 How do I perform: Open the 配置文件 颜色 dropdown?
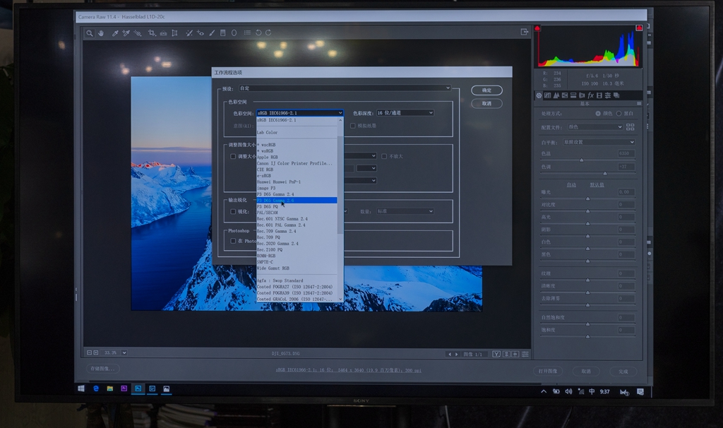[x=594, y=127]
